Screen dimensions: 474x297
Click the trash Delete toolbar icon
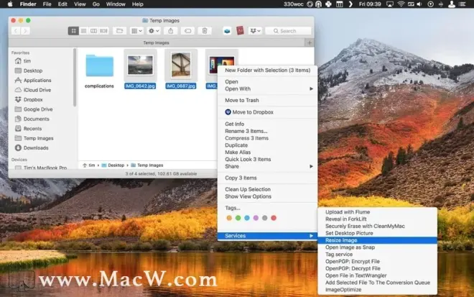pos(205,31)
